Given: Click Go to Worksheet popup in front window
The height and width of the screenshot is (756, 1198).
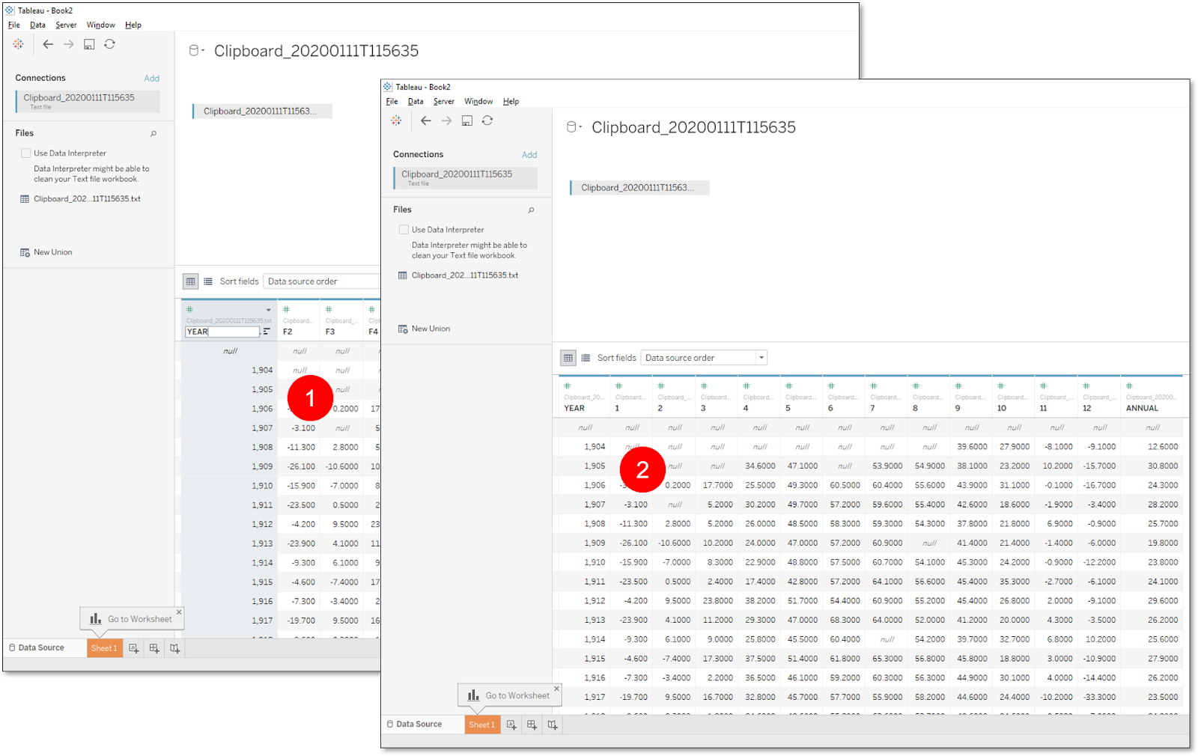Looking at the screenshot, I should click(509, 695).
